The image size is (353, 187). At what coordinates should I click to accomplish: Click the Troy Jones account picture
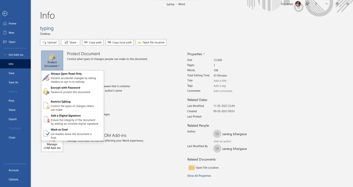click(x=298, y=4)
